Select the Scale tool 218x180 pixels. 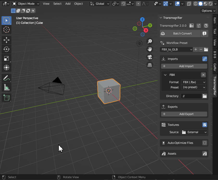7,59
